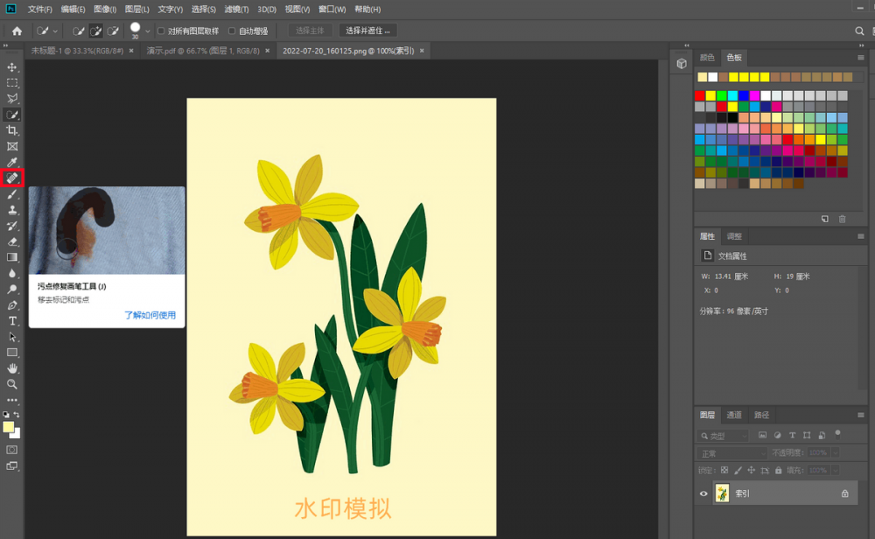
Task: Click the 索引 layer thumbnail
Action: (x=723, y=493)
